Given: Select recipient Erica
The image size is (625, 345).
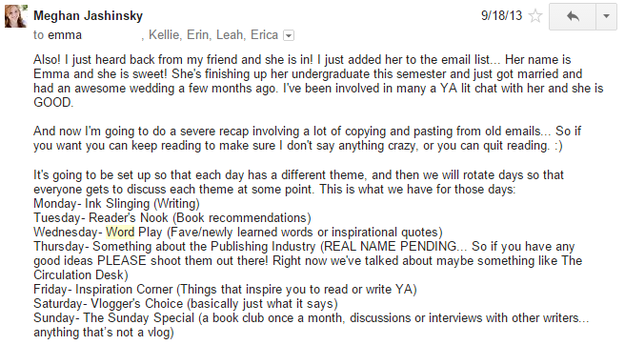Looking at the screenshot, I should click(x=264, y=35).
